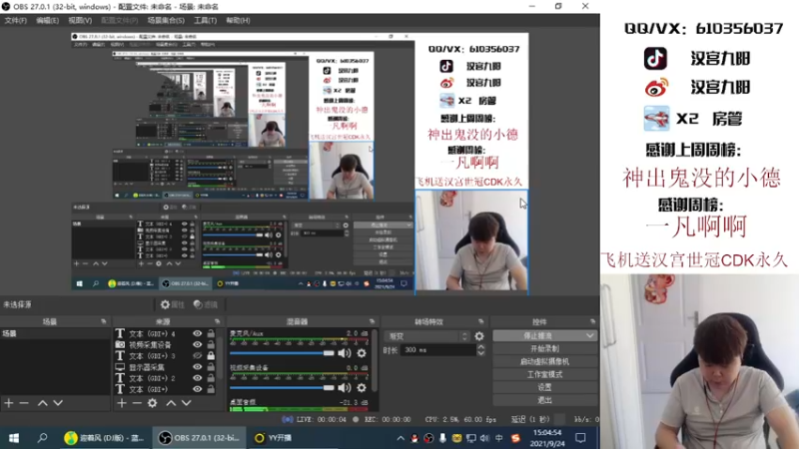Click the 启动虚拟摄像机 button
Image resolution: width=799 pixels, height=449 pixels.
[544, 361]
